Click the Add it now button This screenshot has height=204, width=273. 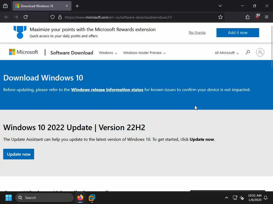[x=238, y=33]
